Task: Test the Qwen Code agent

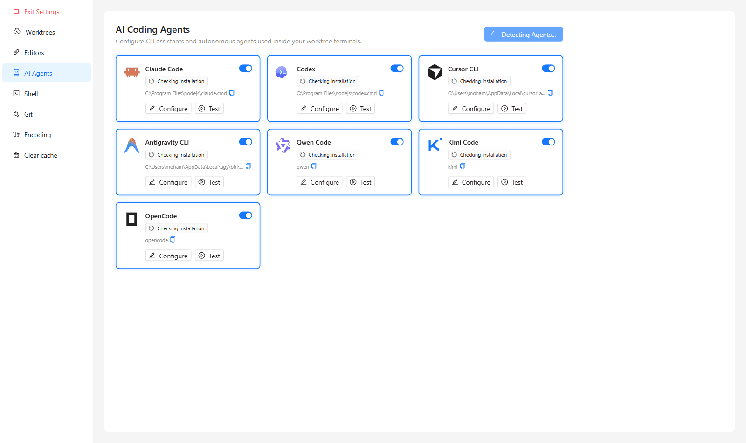Action: point(361,182)
